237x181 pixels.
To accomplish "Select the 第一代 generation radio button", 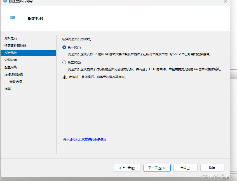I will (x=64, y=47).
